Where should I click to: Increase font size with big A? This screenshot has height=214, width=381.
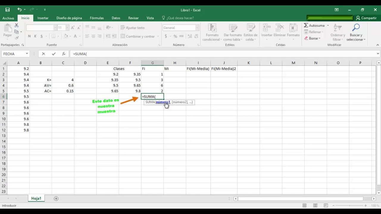[73, 28]
